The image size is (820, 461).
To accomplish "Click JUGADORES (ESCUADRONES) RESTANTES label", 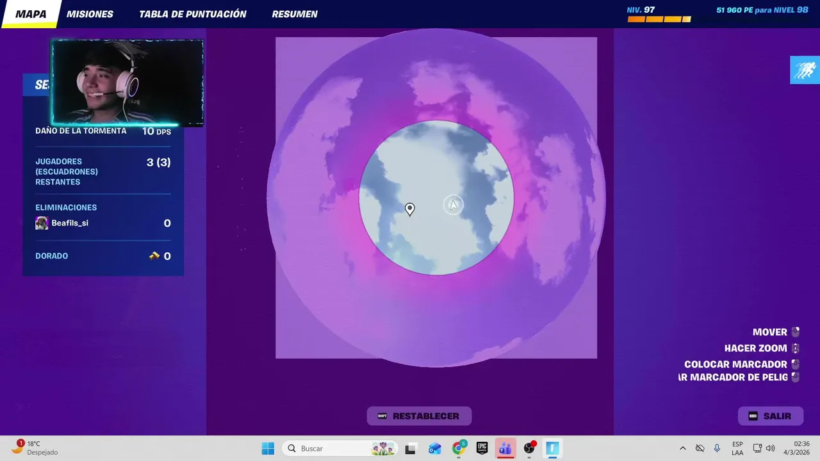I will [x=67, y=172].
